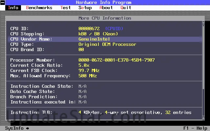Image resolution: width=210 pixels, height=131 pixels.
Task: Open the Info menu
Action: coord(13,8)
